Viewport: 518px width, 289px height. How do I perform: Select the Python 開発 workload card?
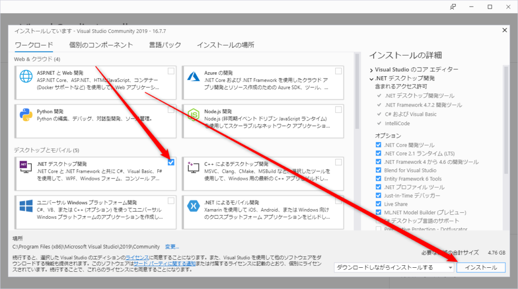[96, 121]
